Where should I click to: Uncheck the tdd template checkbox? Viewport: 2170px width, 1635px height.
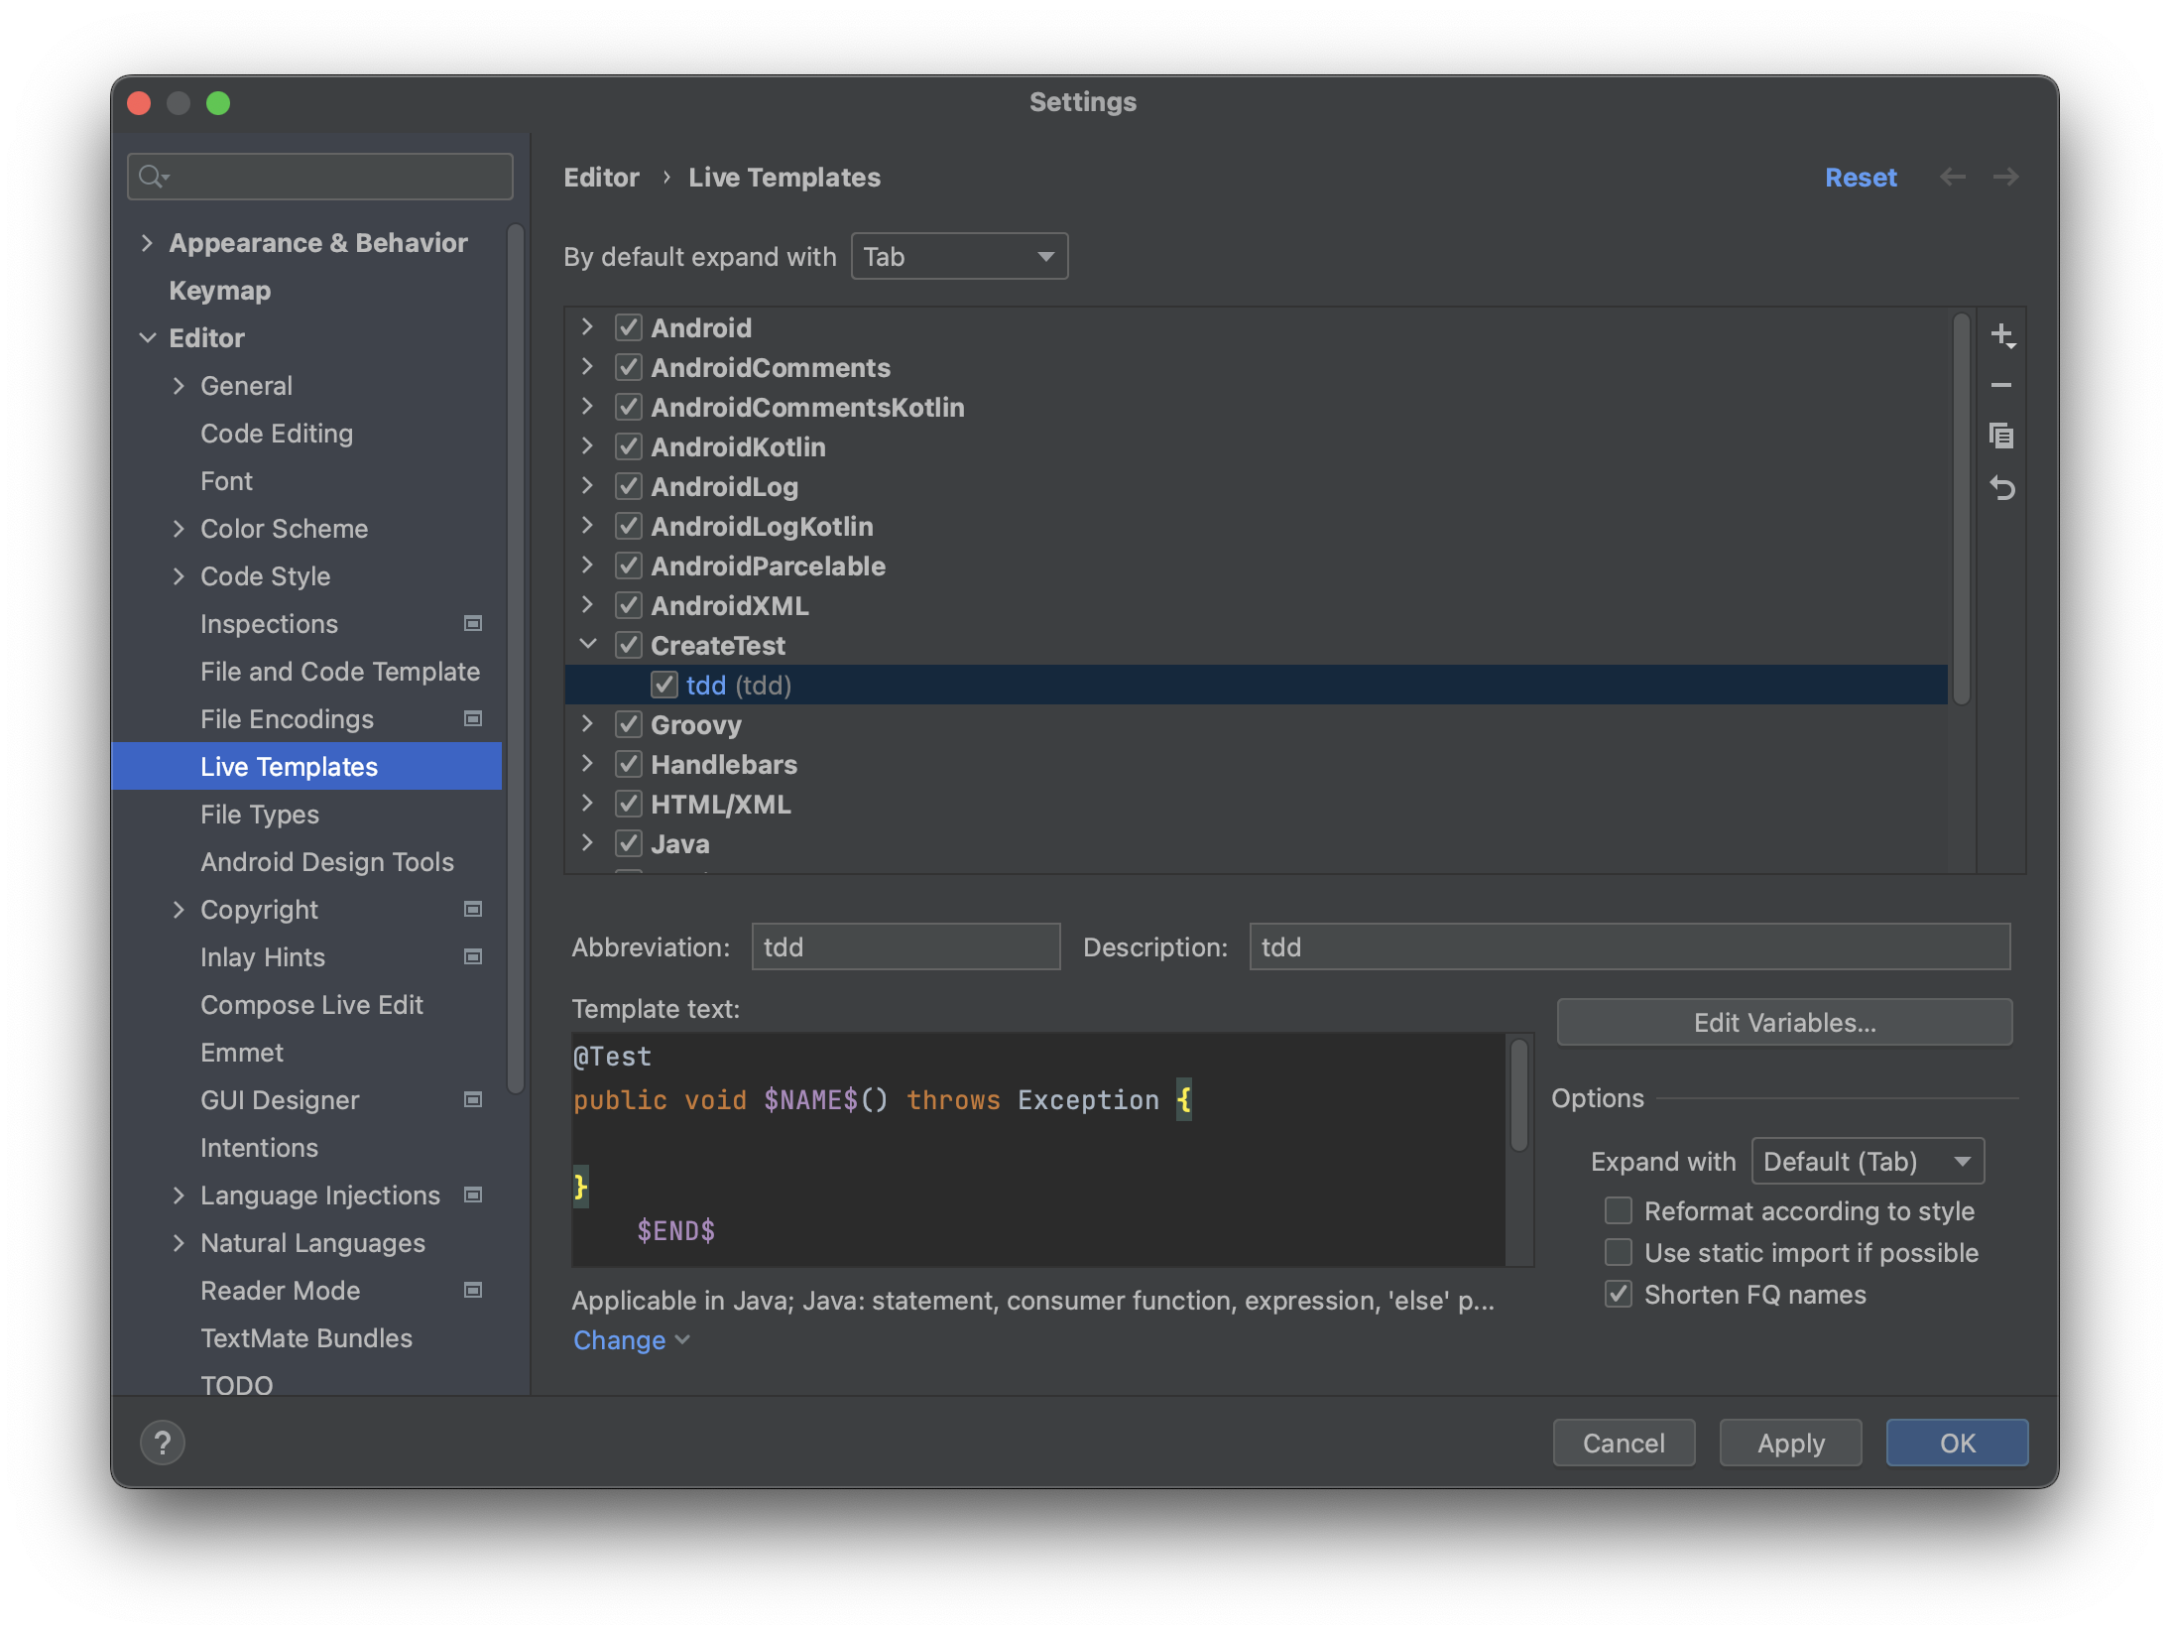[664, 685]
